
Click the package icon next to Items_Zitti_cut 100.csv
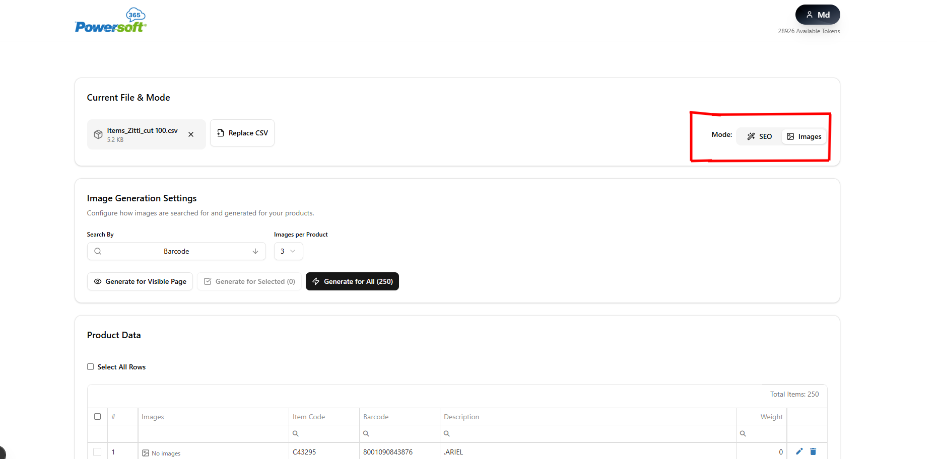[x=99, y=134]
